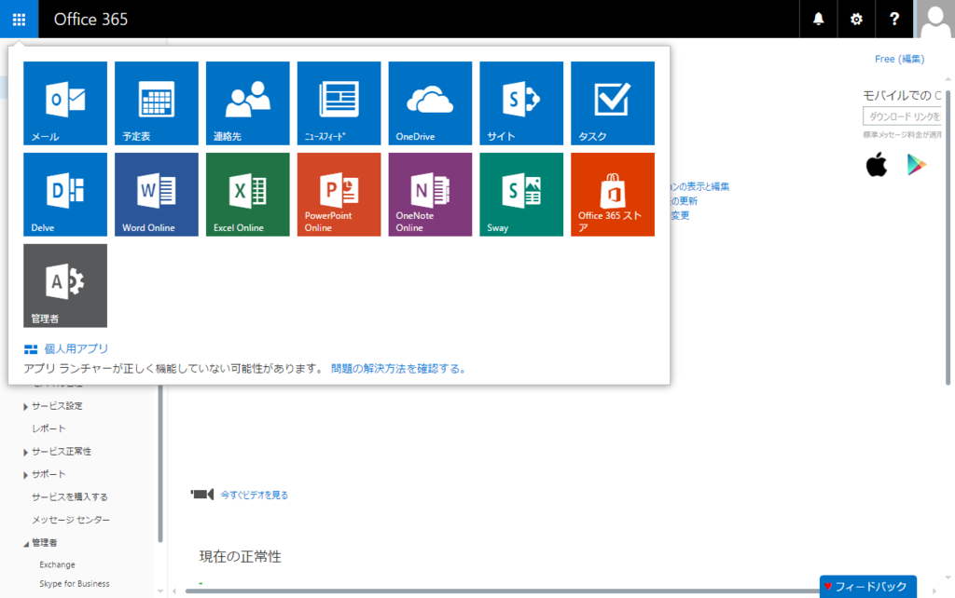Launch OneNote Online tile

click(x=430, y=194)
